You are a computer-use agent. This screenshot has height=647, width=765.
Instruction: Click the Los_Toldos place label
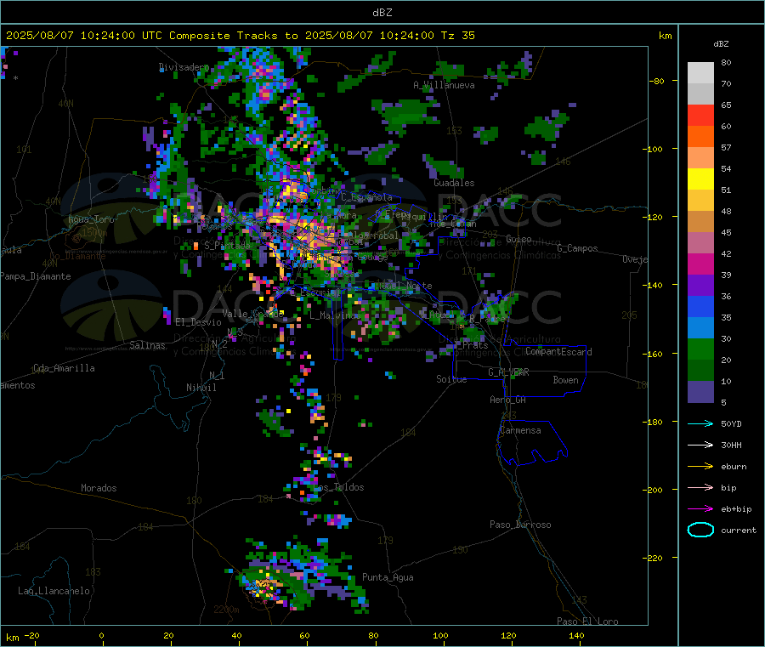(338, 487)
